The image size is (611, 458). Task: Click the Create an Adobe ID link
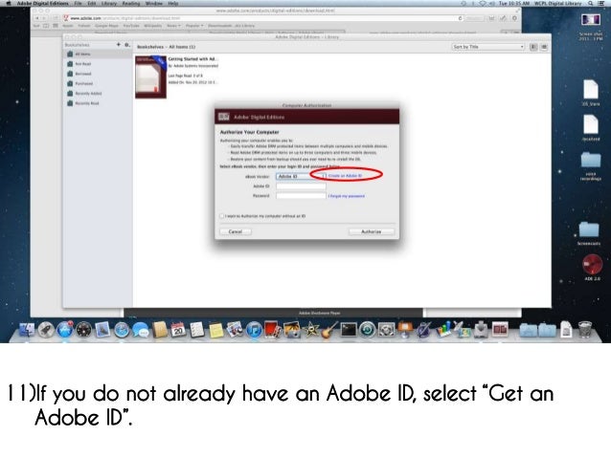346,176
